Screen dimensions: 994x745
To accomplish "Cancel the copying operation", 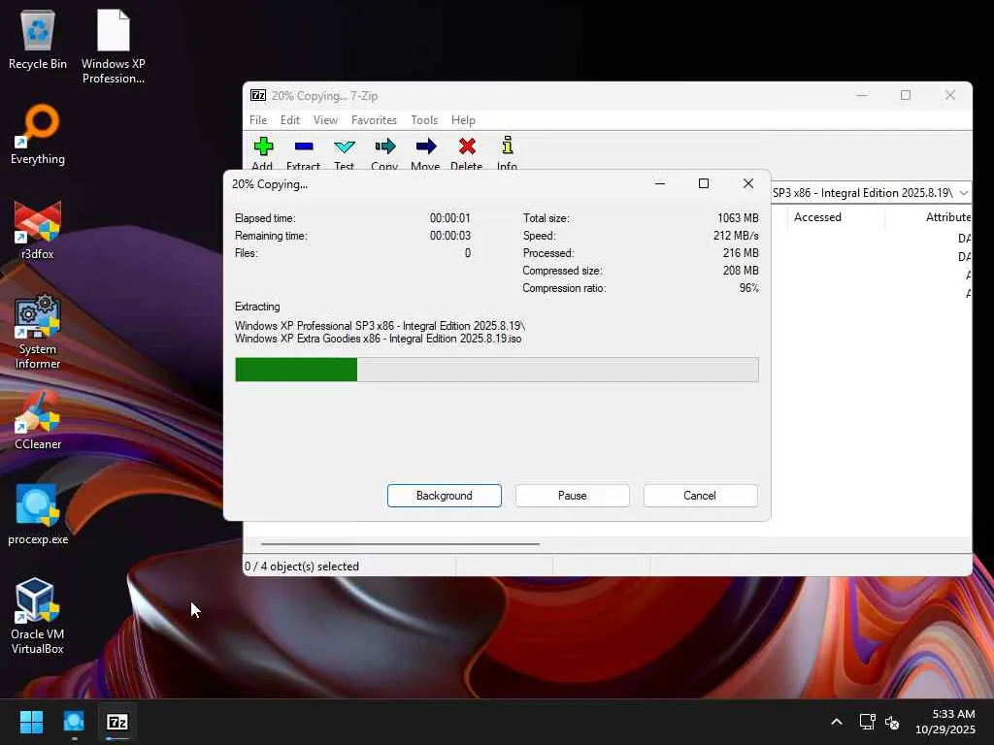I will (700, 496).
